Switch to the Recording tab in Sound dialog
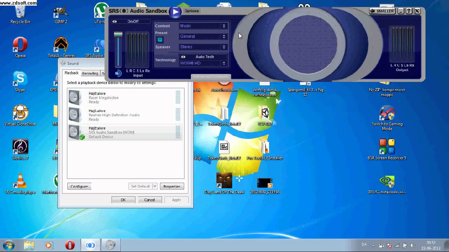Screen dimensions: 449x252 [x=90, y=73]
